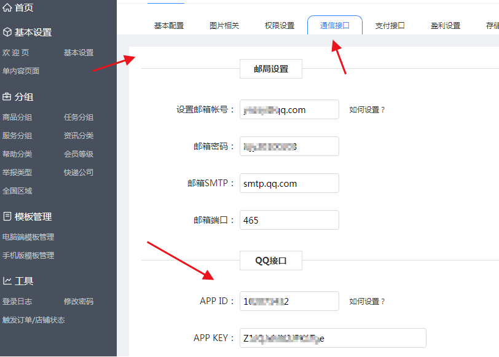Click the cube icon beside 基本设置
The image size is (499, 357).
pos(7,32)
